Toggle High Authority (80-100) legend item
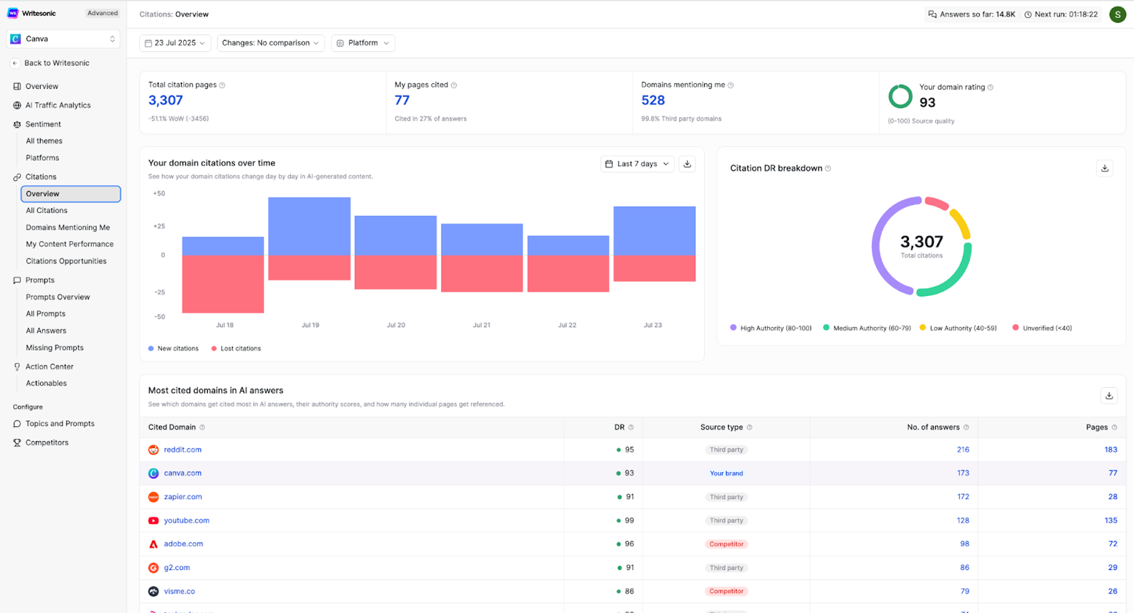Viewport: 1134px width, 613px height. click(771, 328)
